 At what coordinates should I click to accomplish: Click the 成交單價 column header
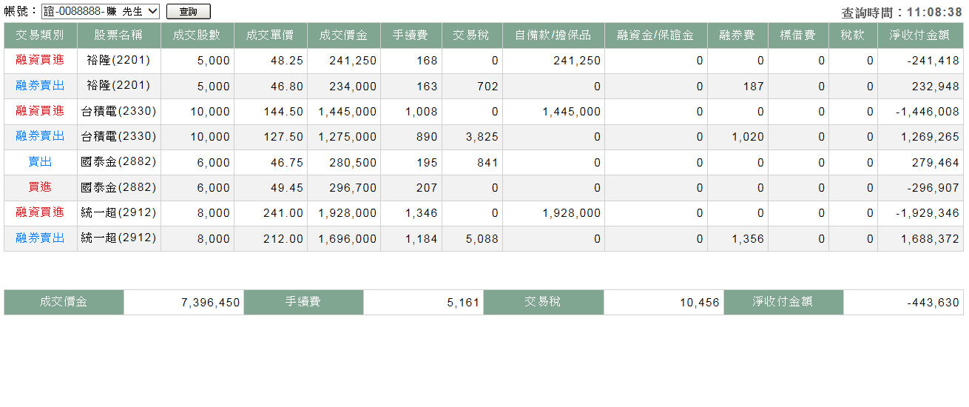coord(270,35)
